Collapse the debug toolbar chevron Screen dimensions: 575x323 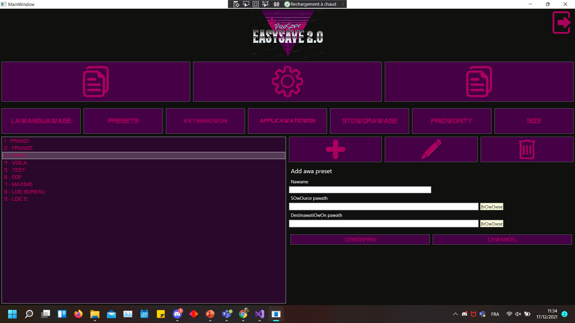[x=343, y=4]
